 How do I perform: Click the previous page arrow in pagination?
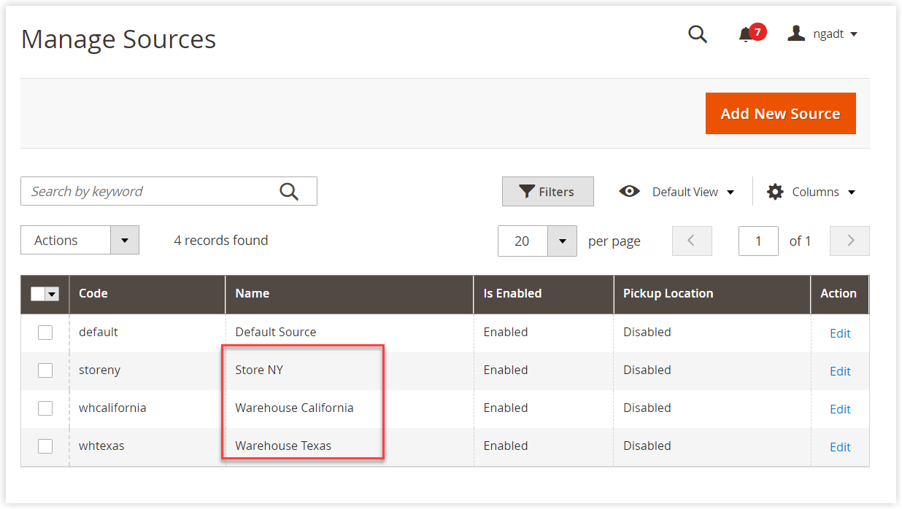692,241
